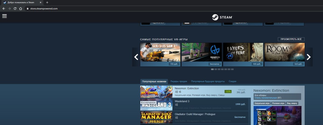Click the Nexomon Extinction list thumbnail
The height and width of the screenshot is (125, 323).
[x=156, y=92]
